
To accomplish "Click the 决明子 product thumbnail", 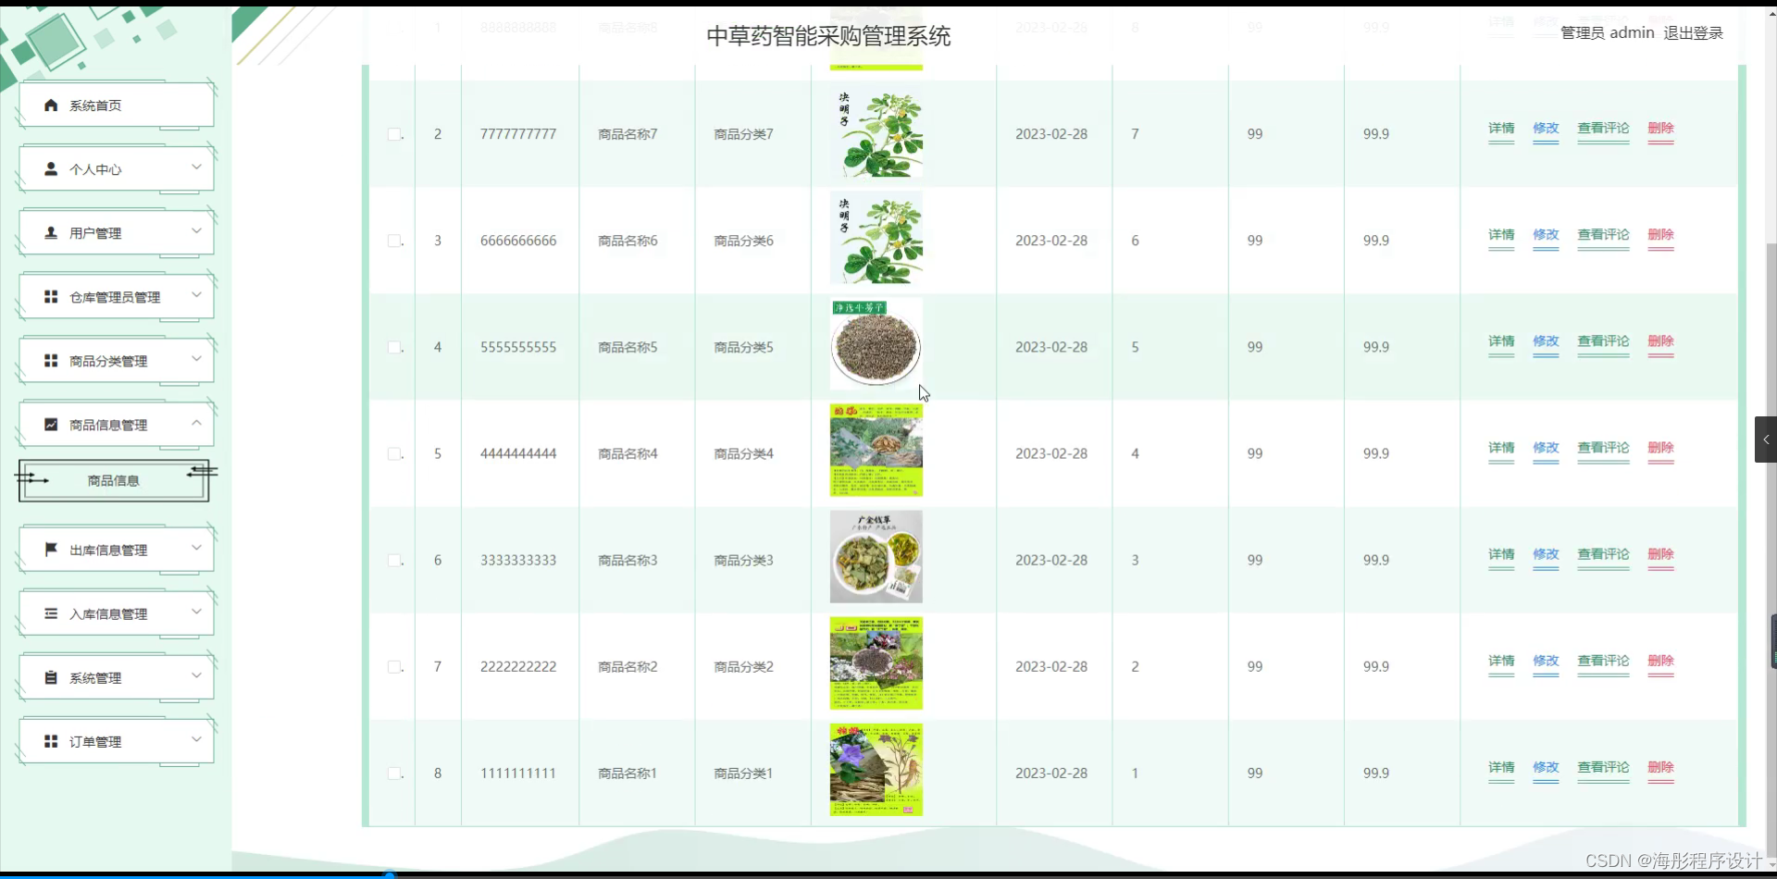I will (x=875, y=131).
